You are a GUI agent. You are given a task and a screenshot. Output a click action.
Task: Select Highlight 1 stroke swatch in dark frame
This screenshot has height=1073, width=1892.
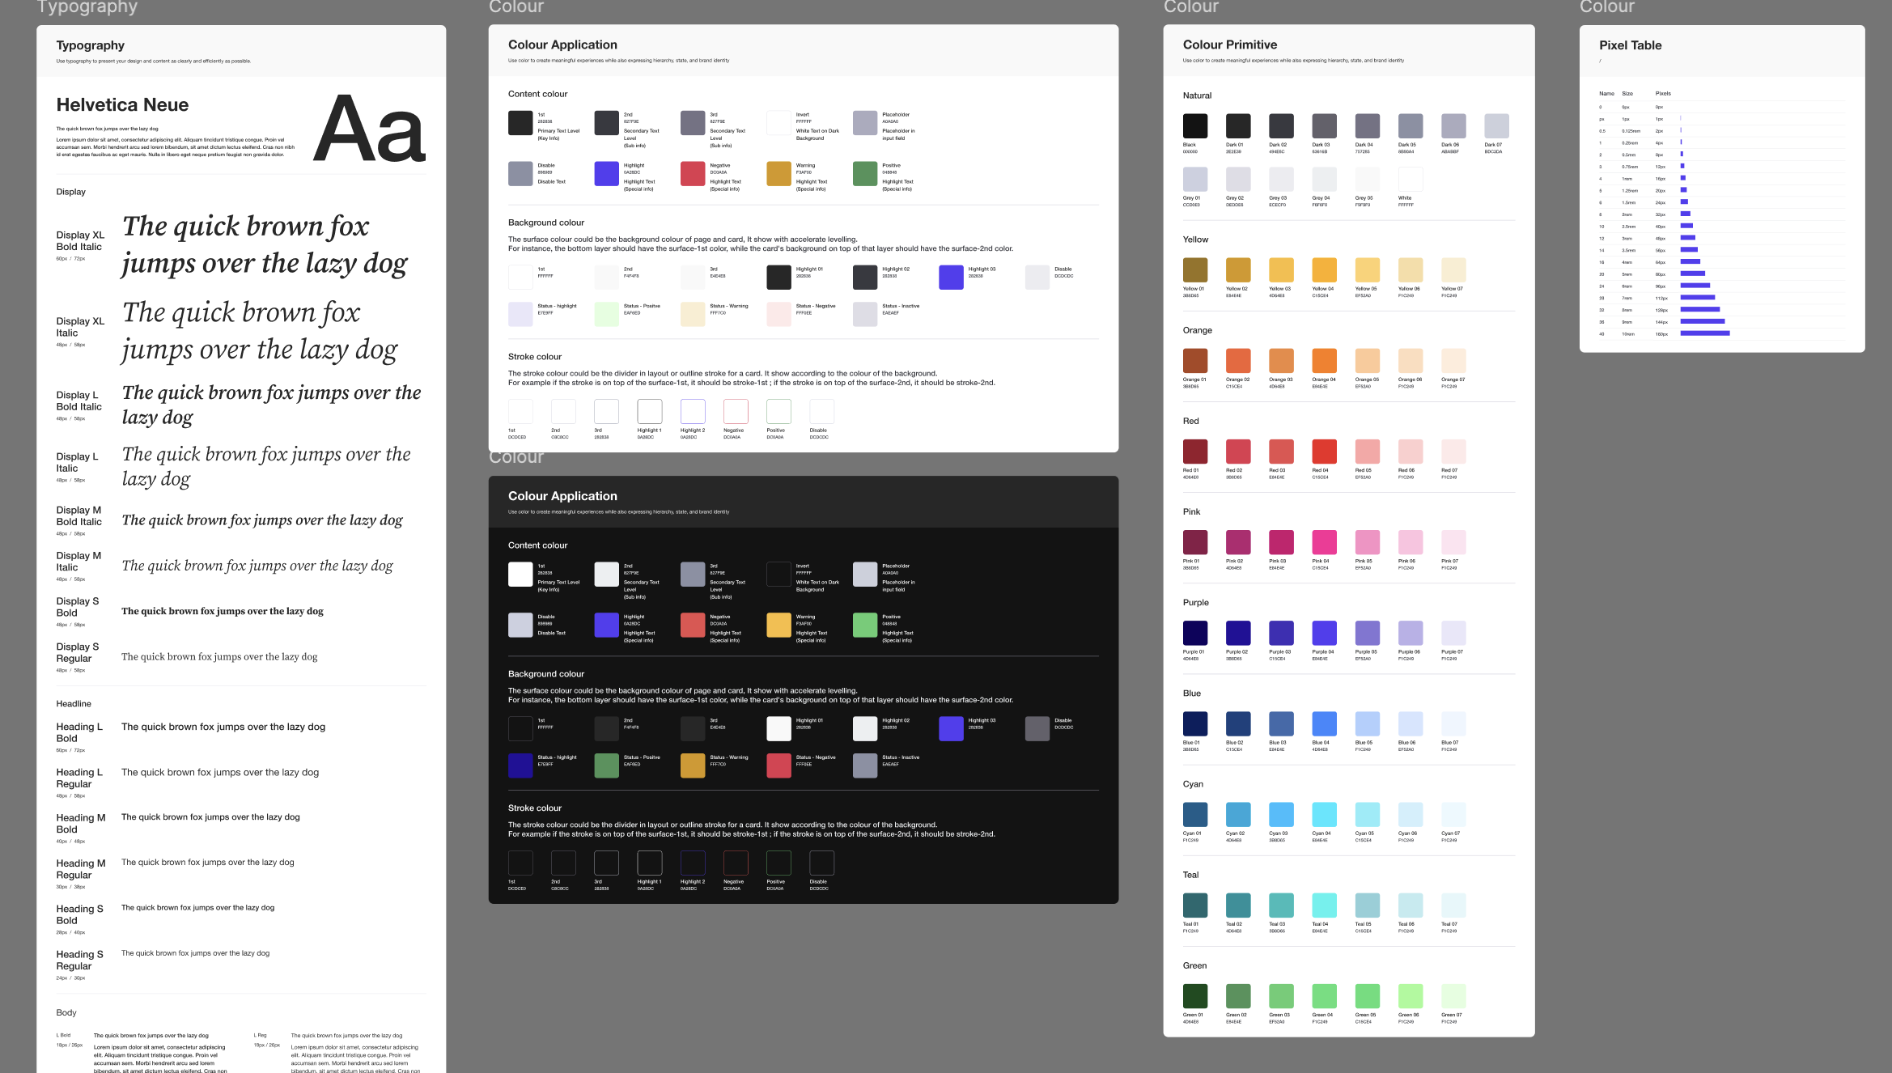pos(650,863)
